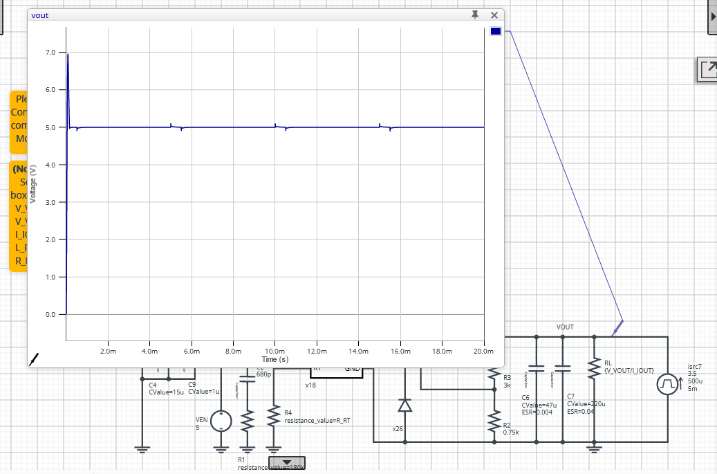Open the external popout icon at right

[707, 69]
